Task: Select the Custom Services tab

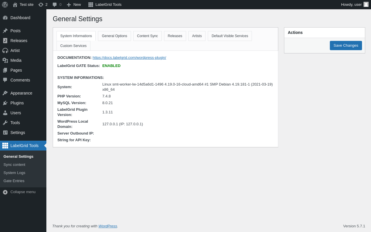Action: pos(73,46)
